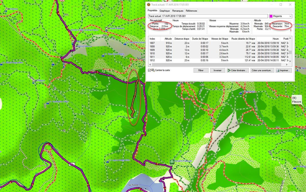Click the Pametnik Pisarevski picnic icon
The width and height of the screenshot is (306, 192).
[x=172, y=162]
